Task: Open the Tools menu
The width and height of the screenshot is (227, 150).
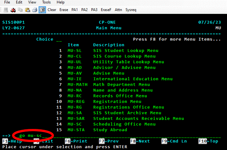Action: pyautogui.click(x=46, y=2)
